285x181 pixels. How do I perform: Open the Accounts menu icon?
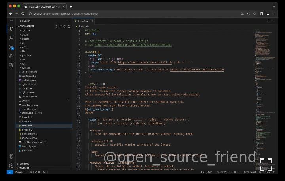11,156
